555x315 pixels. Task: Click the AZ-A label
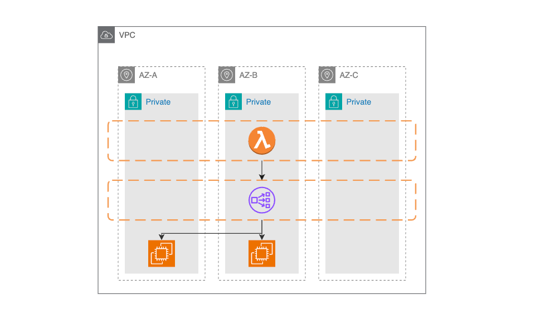(x=148, y=75)
